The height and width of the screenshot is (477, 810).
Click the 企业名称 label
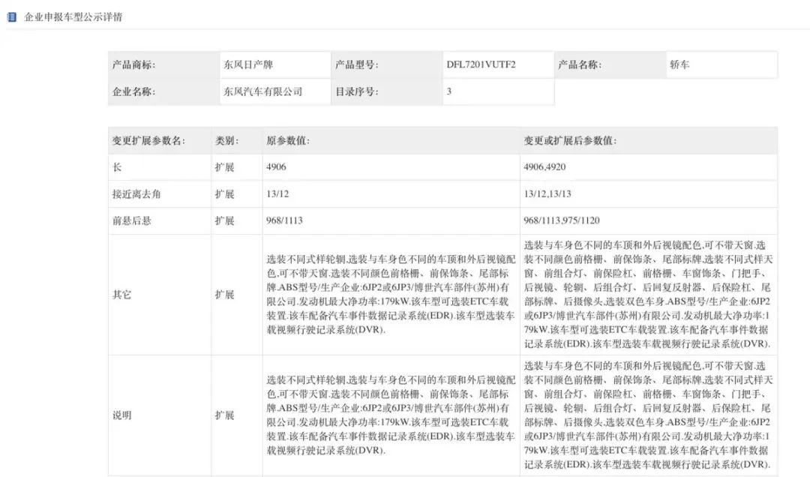[133, 91]
